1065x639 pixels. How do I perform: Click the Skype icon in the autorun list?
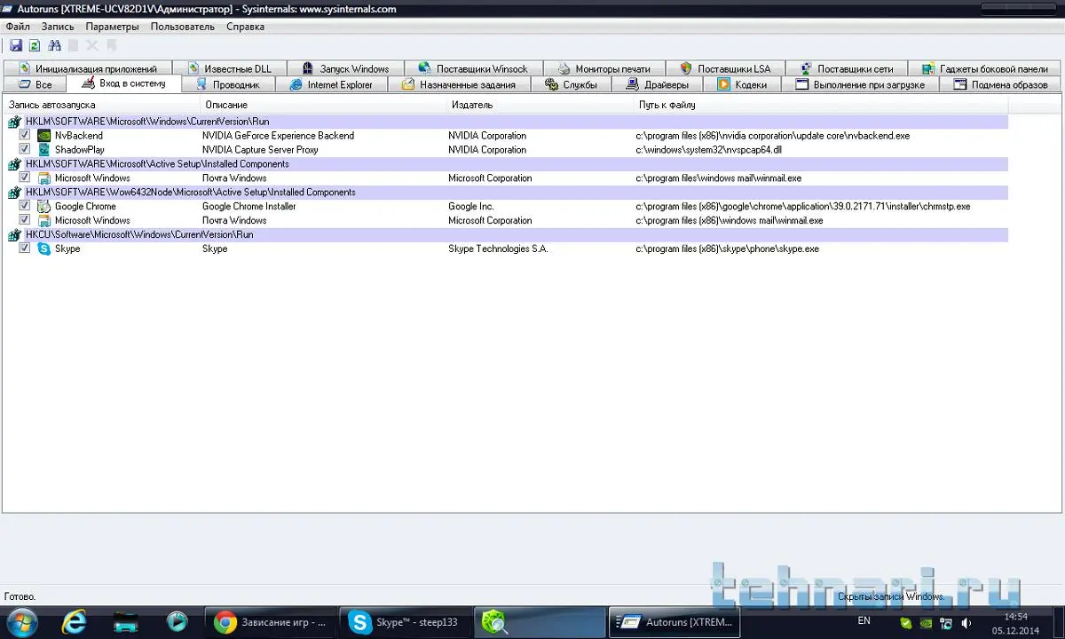(x=43, y=249)
